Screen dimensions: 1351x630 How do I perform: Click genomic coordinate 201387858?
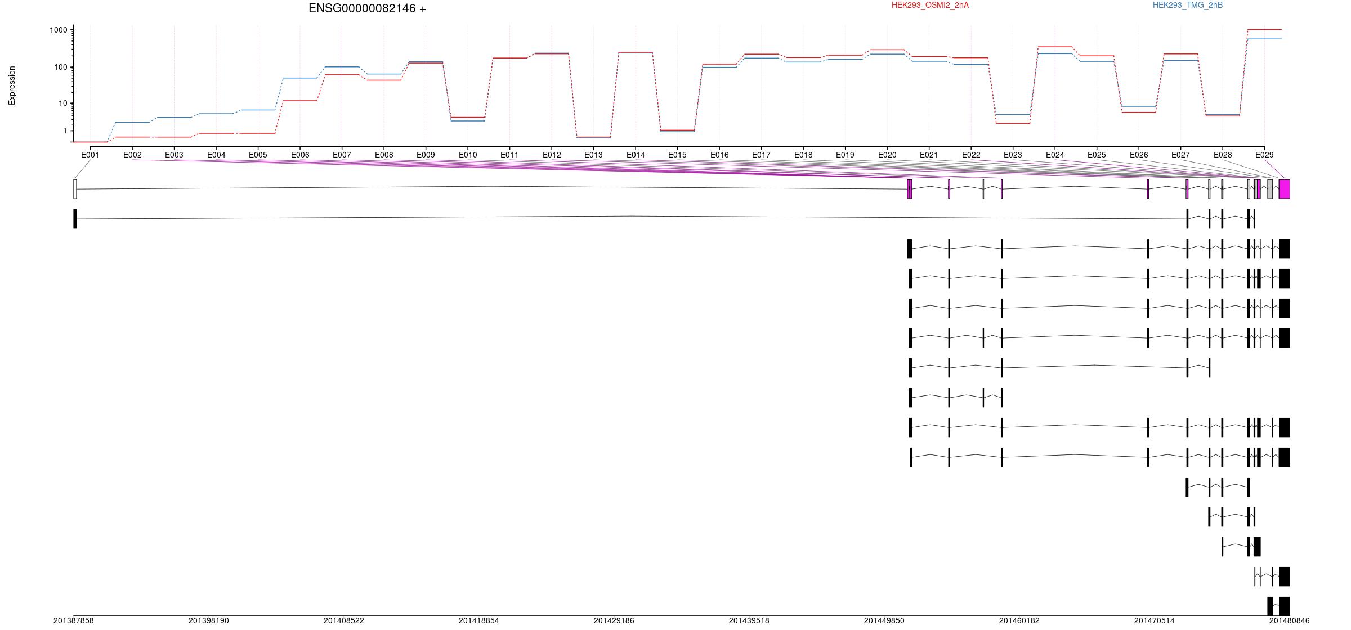(74, 620)
